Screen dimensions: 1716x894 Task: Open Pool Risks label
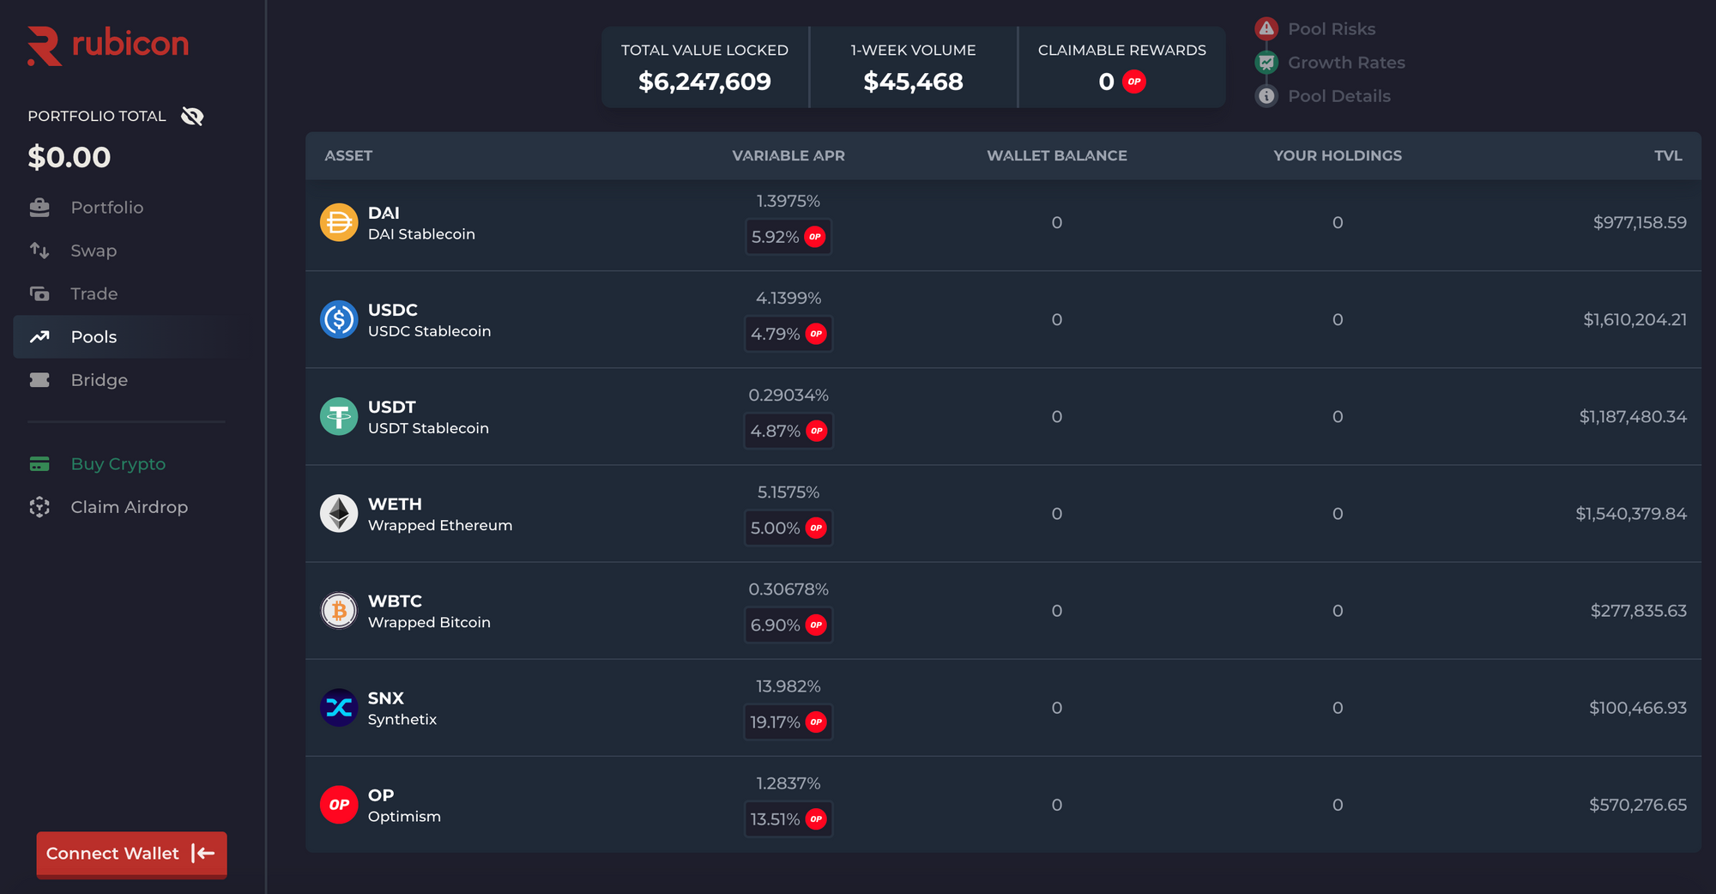click(1332, 29)
